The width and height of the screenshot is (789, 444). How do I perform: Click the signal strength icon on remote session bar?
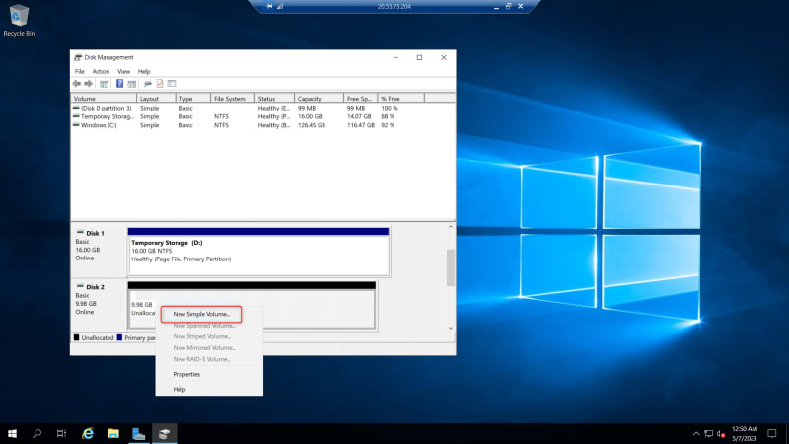tap(280, 6)
